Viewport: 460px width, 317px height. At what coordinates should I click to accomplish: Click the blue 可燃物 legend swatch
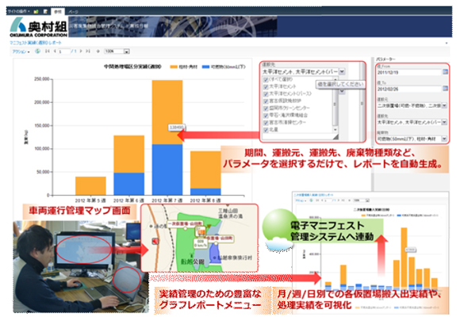click(x=205, y=67)
